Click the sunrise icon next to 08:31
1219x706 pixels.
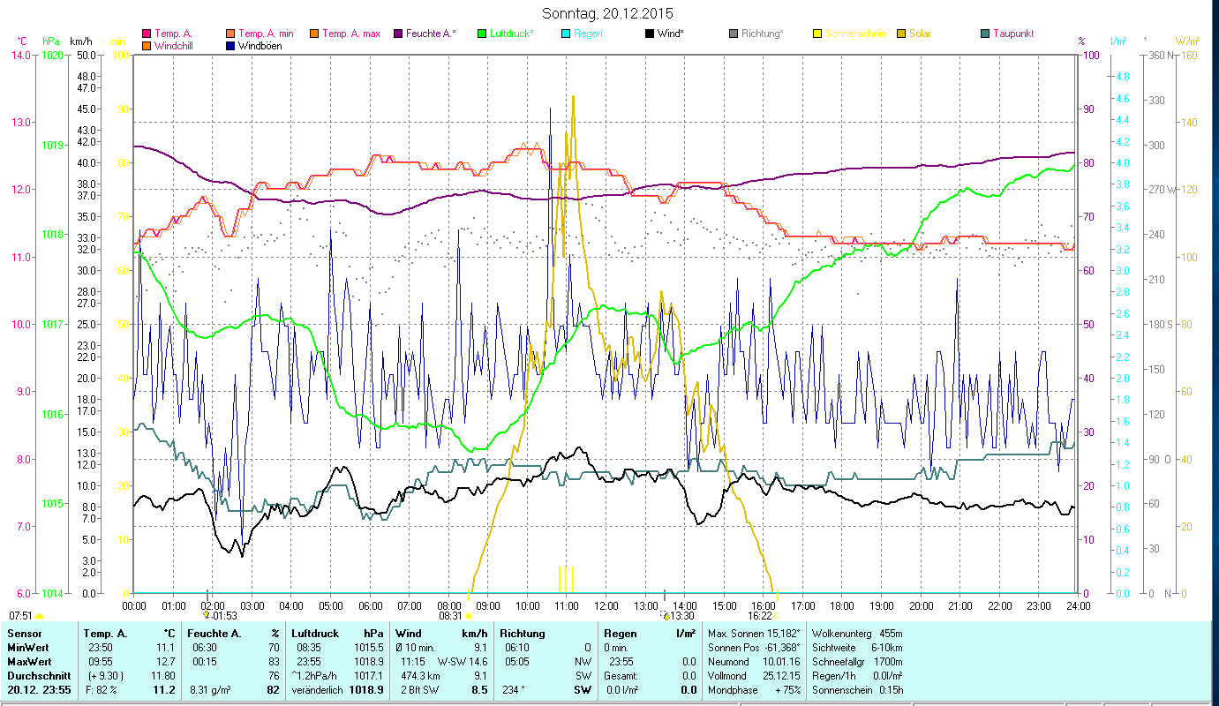[x=468, y=616]
